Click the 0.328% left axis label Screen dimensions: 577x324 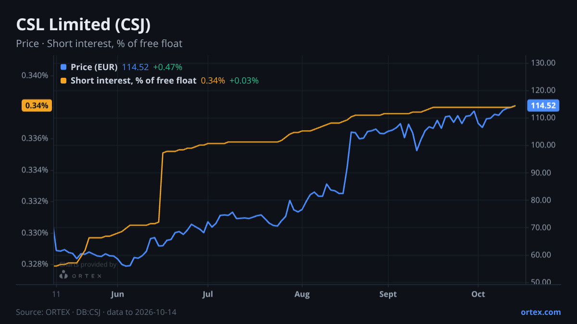pyautogui.click(x=35, y=264)
